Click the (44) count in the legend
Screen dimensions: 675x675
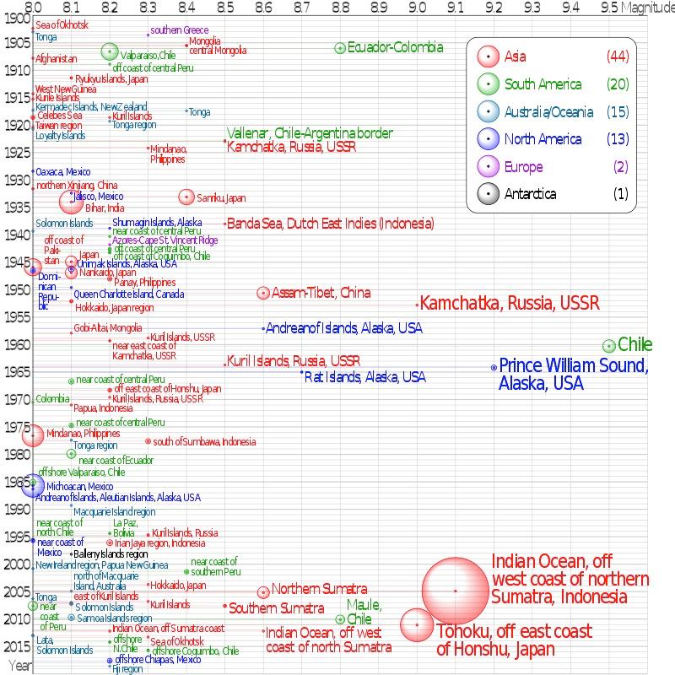pyautogui.click(x=618, y=57)
